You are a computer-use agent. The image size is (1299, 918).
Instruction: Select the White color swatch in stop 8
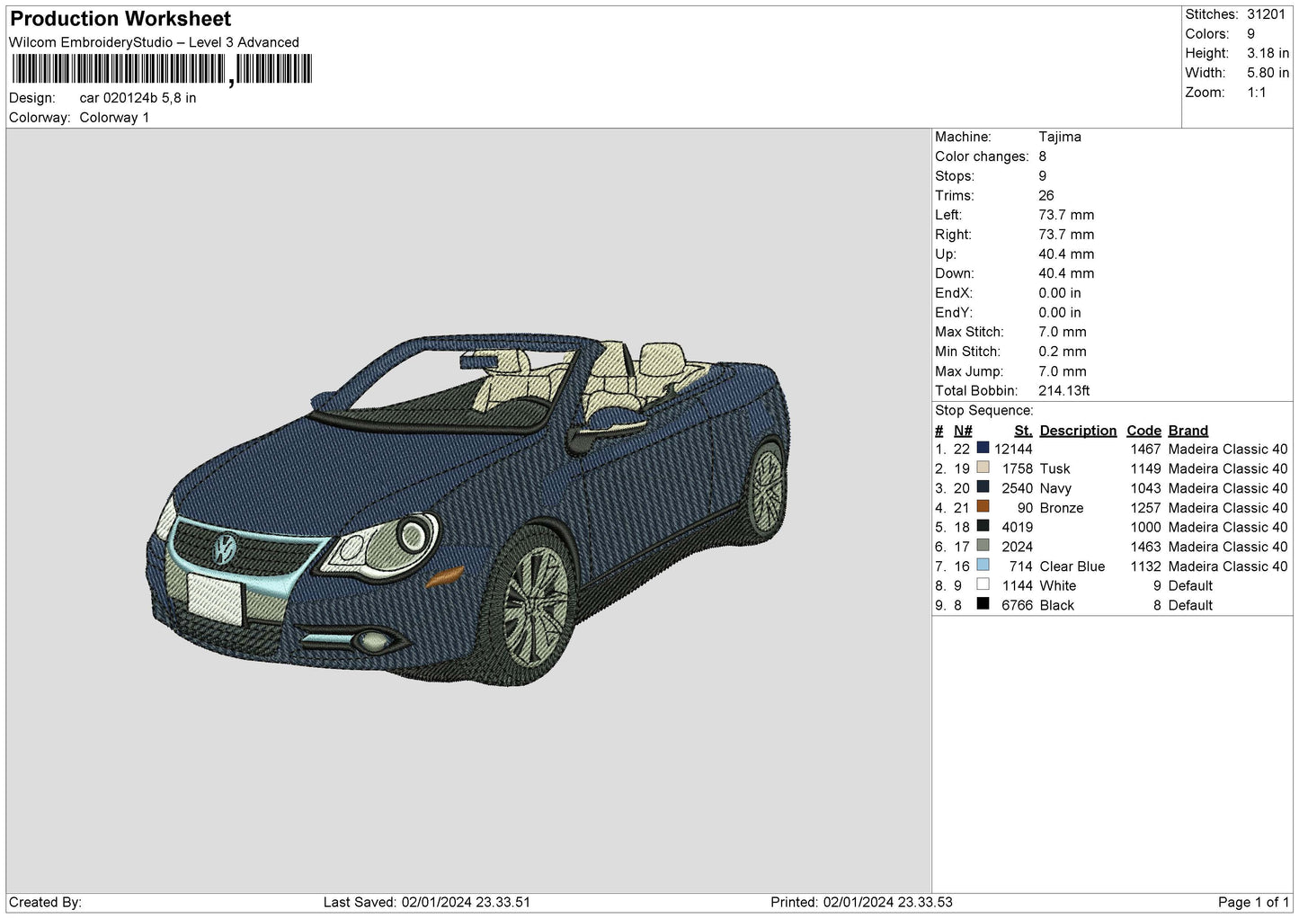[x=983, y=584]
